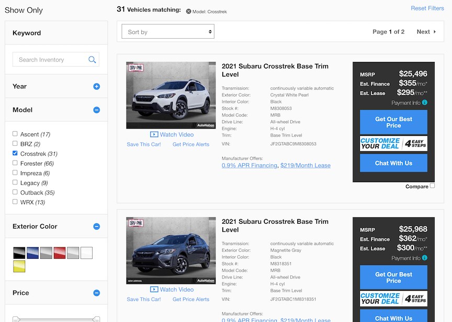Click Save This Car for gray Crosstrek

pyautogui.click(x=144, y=300)
